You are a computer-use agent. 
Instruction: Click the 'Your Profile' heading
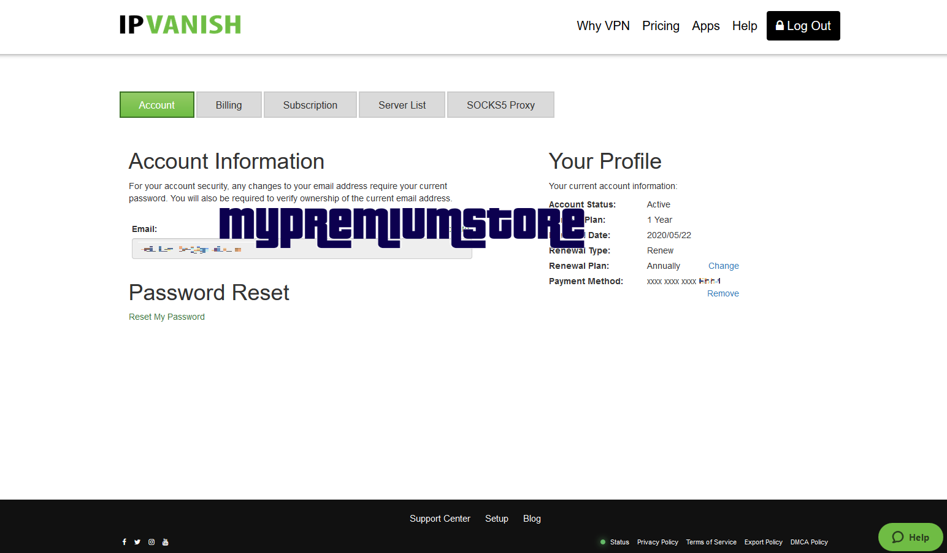pos(605,161)
